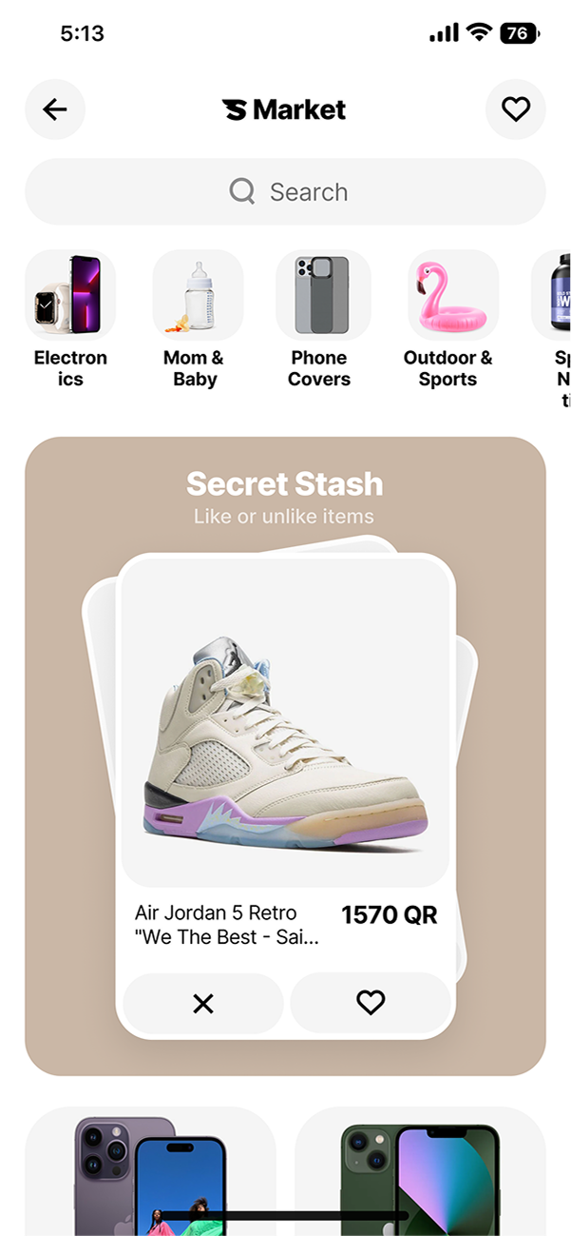Open the Electronics category icon
The height and width of the screenshot is (1236, 571).
pyautogui.click(x=70, y=295)
